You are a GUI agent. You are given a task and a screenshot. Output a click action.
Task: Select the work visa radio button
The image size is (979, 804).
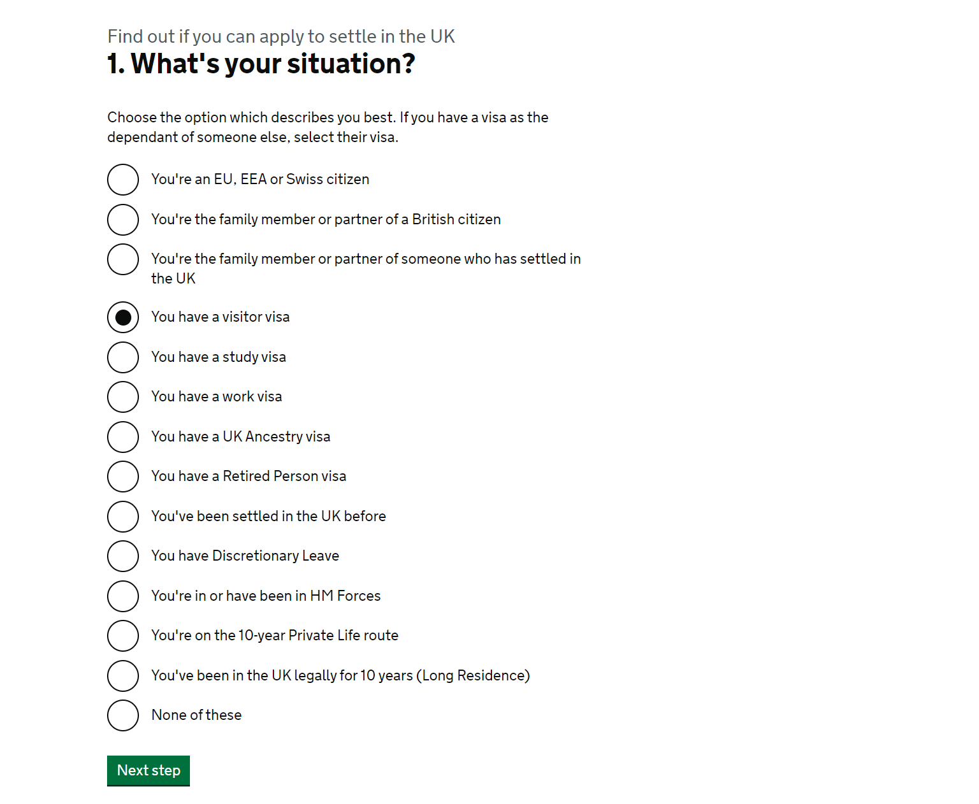click(x=123, y=397)
